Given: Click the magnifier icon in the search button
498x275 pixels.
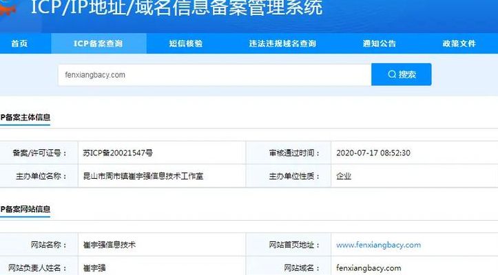Looking at the screenshot, I should [392, 74].
